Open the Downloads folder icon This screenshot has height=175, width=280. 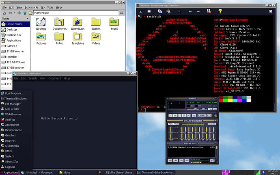[78, 23]
